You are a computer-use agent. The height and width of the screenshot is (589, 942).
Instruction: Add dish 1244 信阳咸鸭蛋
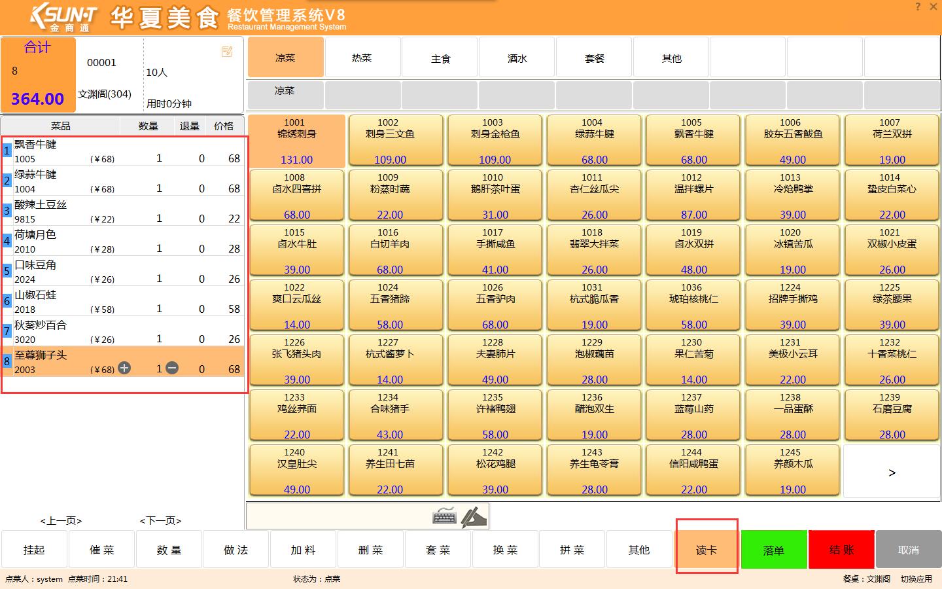coord(693,471)
